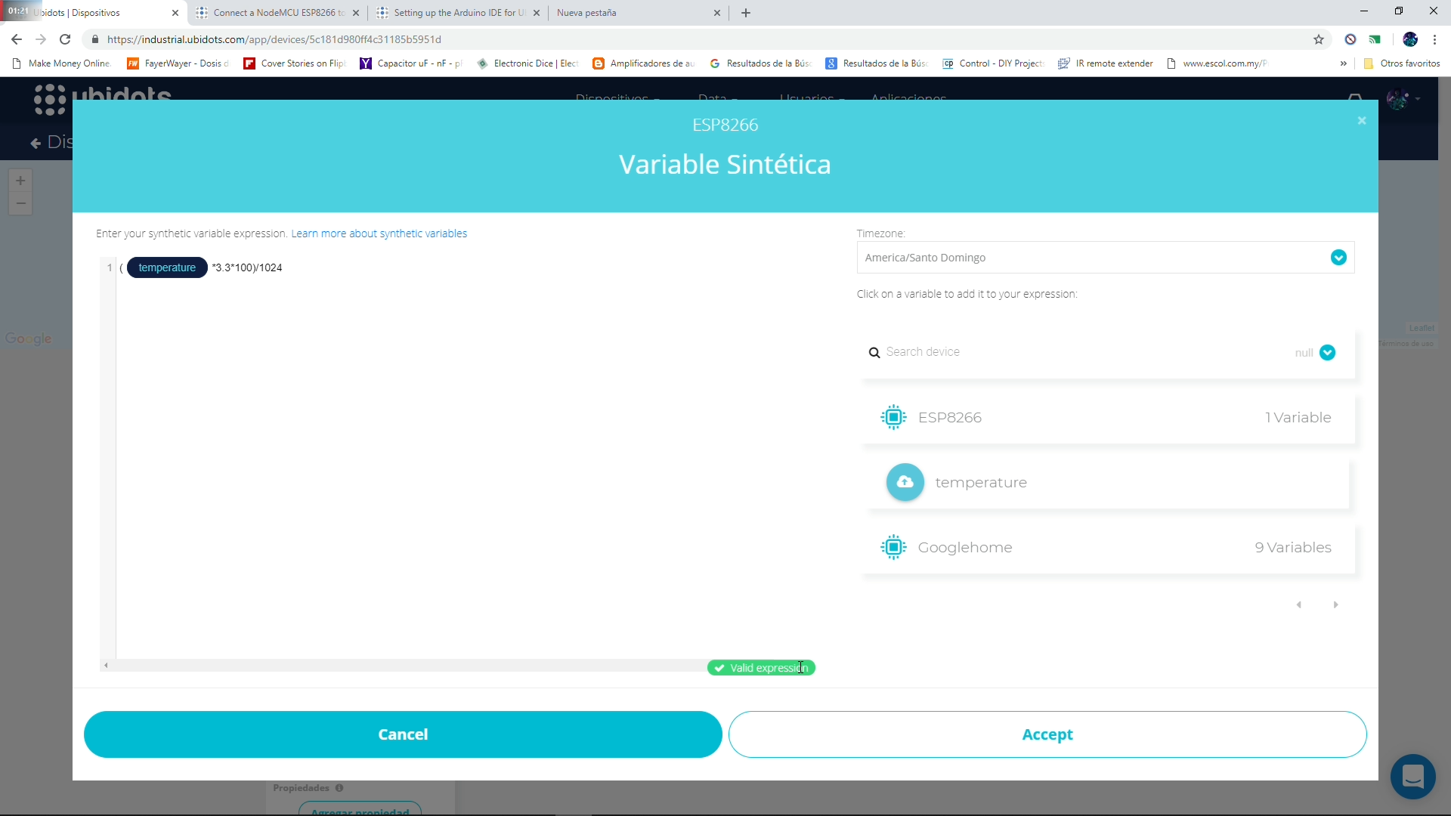This screenshot has width=1451, height=816.
Task: Click the Googlehome device chip icon
Action: (893, 548)
